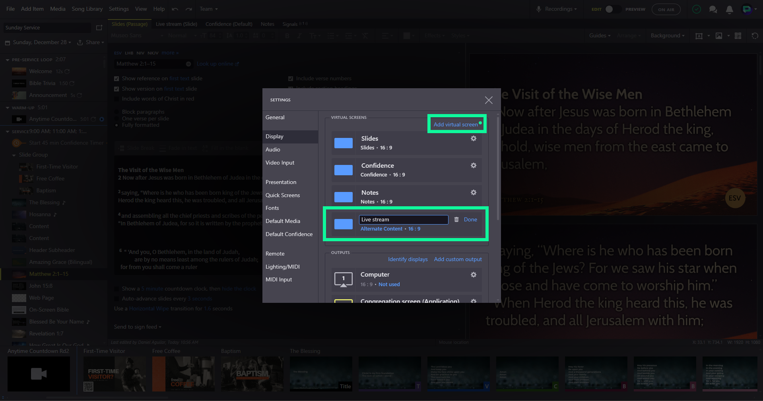Click the new presentation icon beside Sunday Service
The width and height of the screenshot is (763, 401).
click(99, 27)
